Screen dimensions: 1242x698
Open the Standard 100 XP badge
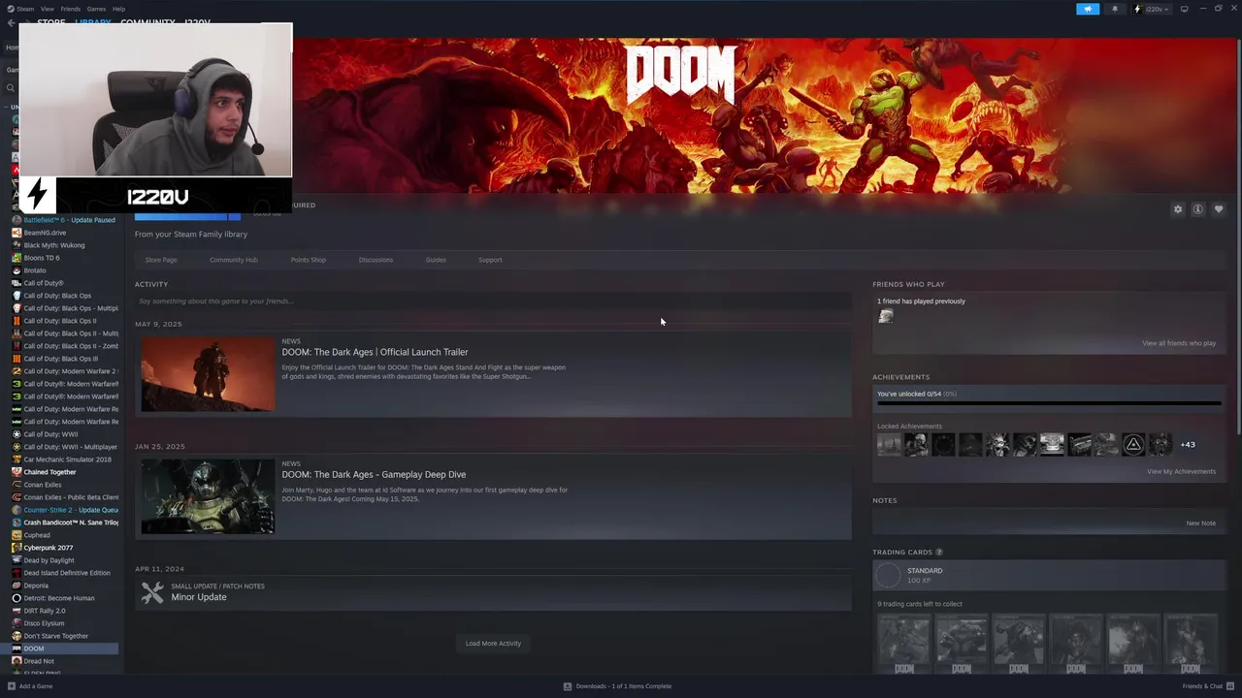1049,575
